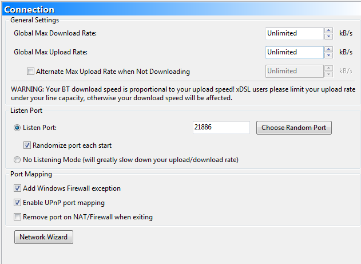Increase Global Max Download Rate spinner up arrow
Viewport: 361px width, 264px height.
coord(328,30)
